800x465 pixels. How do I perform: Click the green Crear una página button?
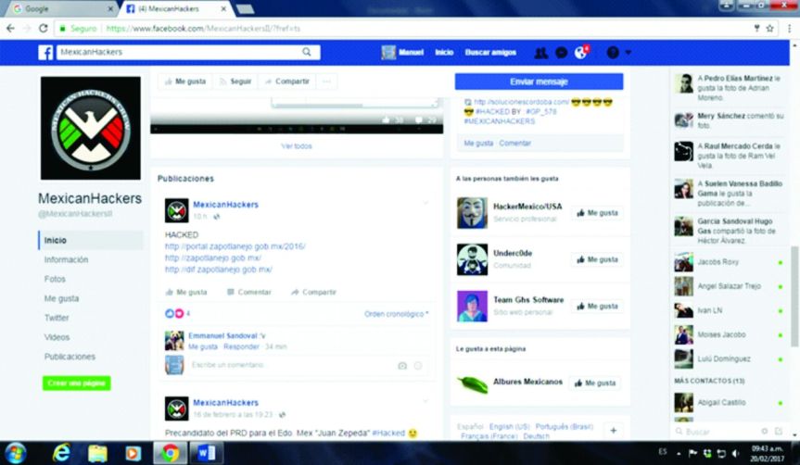(77, 383)
